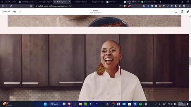
Task: Open the Task View taskbar icon
Action: [64, 104]
